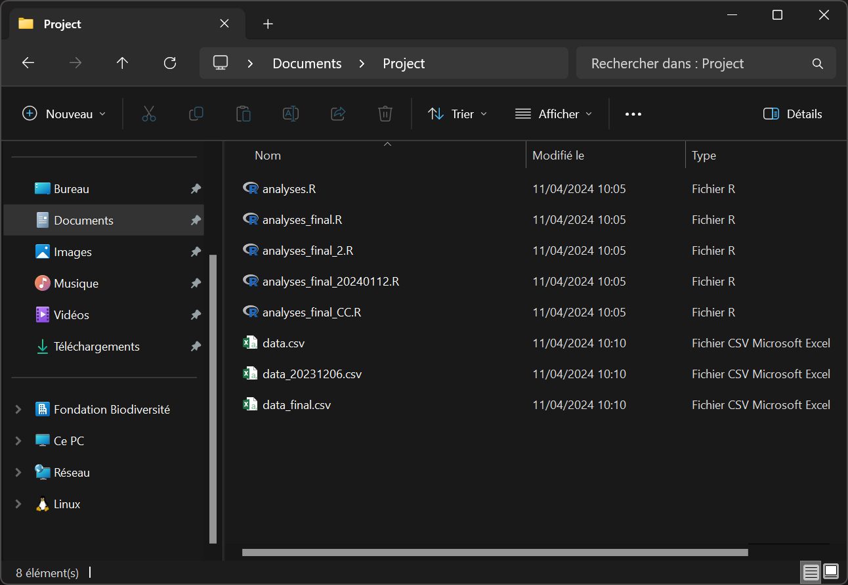848x585 pixels.
Task: Click the Rename icon in toolbar
Action: 291,114
